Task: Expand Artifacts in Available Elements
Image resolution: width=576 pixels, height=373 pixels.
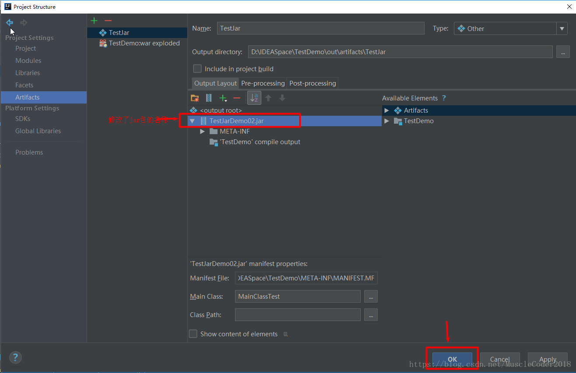Action: click(x=386, y=111)
